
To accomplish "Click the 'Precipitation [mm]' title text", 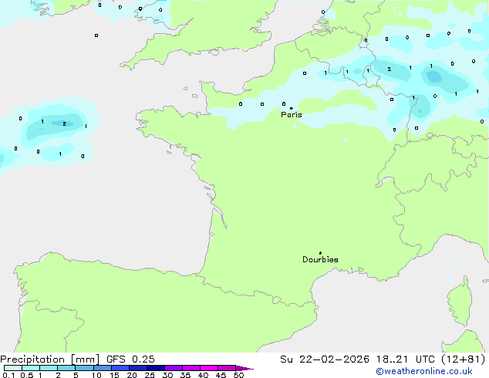I will 50,359.
